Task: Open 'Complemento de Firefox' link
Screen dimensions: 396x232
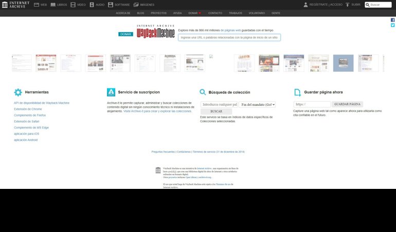Action: [30, 115]
